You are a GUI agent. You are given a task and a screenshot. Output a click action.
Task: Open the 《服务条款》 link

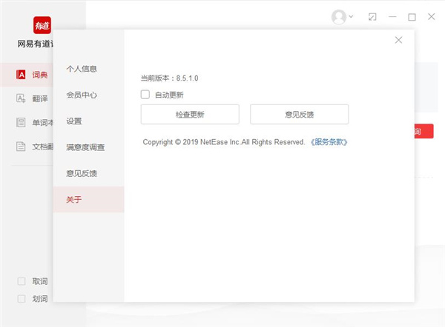(x=329, y=142)
